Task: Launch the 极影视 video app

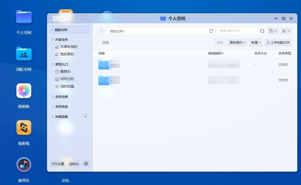Action: pyautogui.click(x=24, y=128)
